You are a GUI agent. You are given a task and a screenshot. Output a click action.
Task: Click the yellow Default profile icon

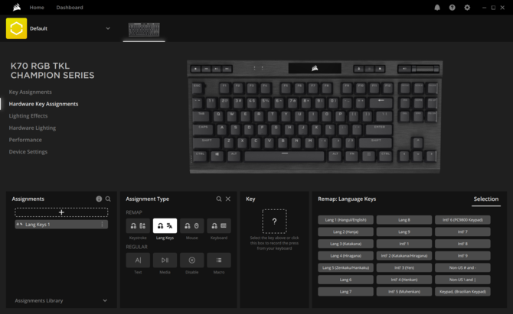(16, 28)
